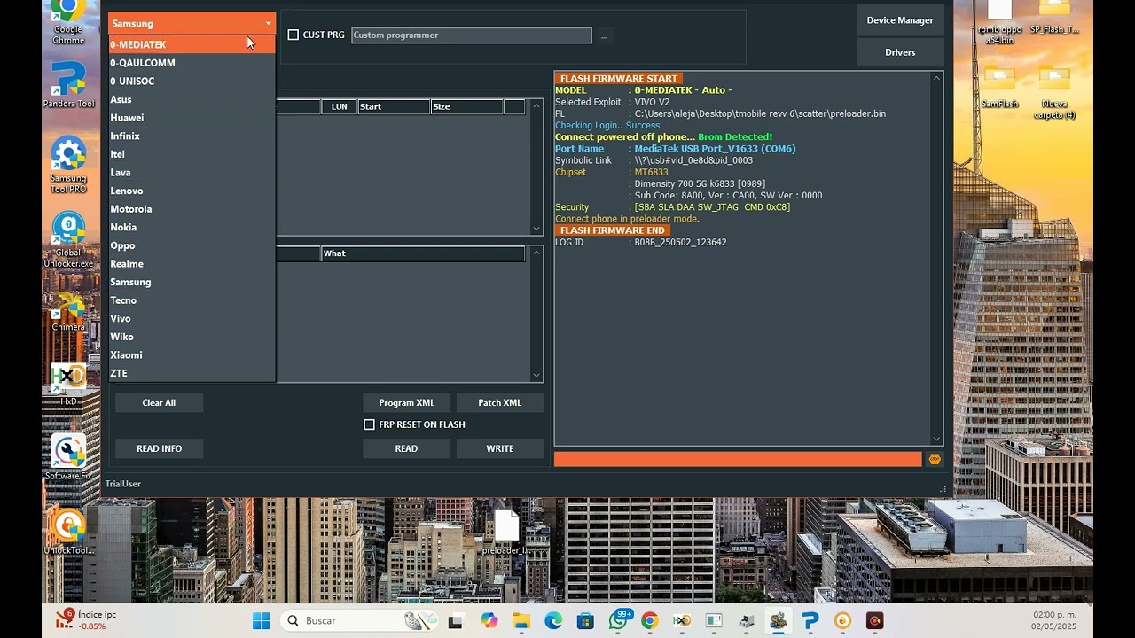The image size is (1135, 638).
Task: Enable FRP RESET ON FLASH checkbox
Action: pos(369,424)
